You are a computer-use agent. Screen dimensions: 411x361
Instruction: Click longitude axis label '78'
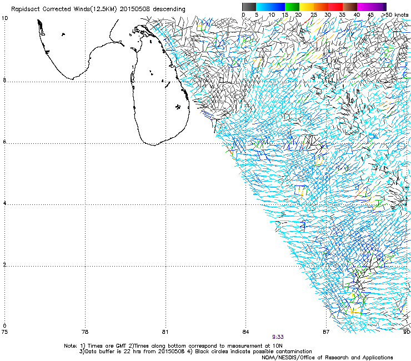click(x=85, y=332)
